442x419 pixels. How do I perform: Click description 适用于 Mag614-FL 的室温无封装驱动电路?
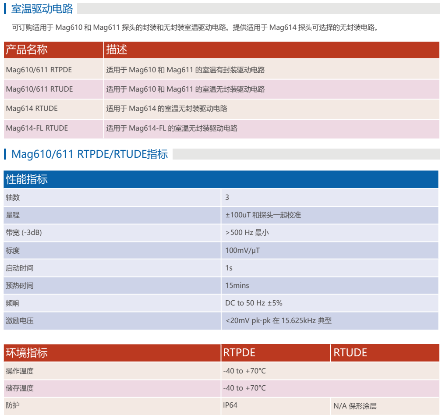pyautogui.click(x=172, y=128)
